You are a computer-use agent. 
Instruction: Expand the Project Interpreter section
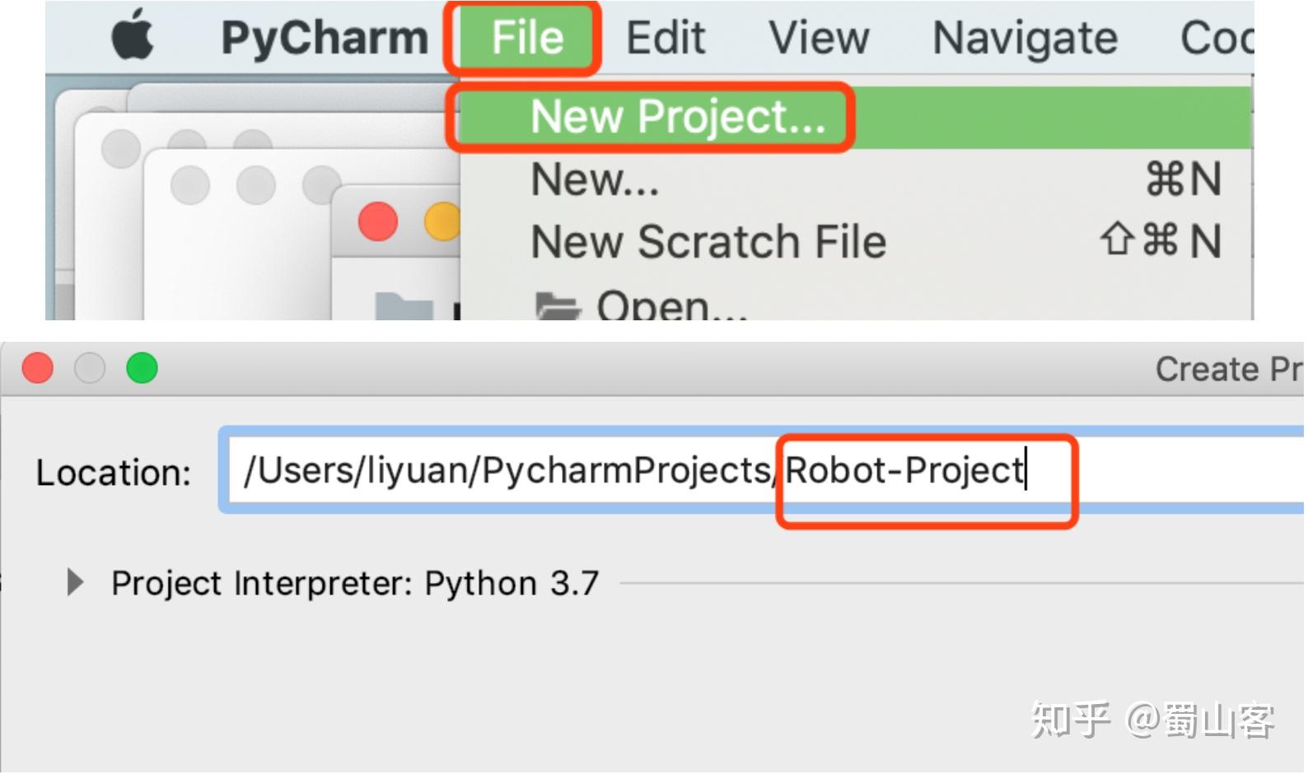(x=75, y=583)
